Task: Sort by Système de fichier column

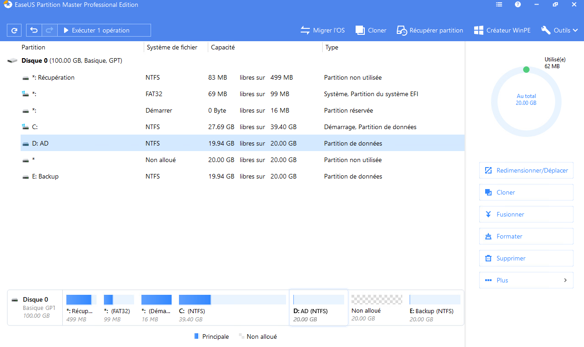Action: (x=172, y=47)
